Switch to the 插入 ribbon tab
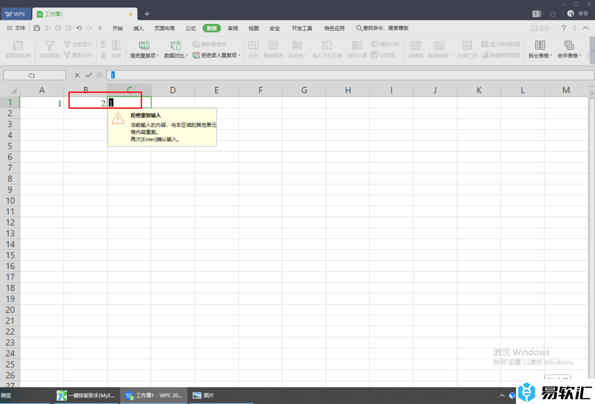The width and height of the screenshot is (595, 404). (x=139, y=28)
